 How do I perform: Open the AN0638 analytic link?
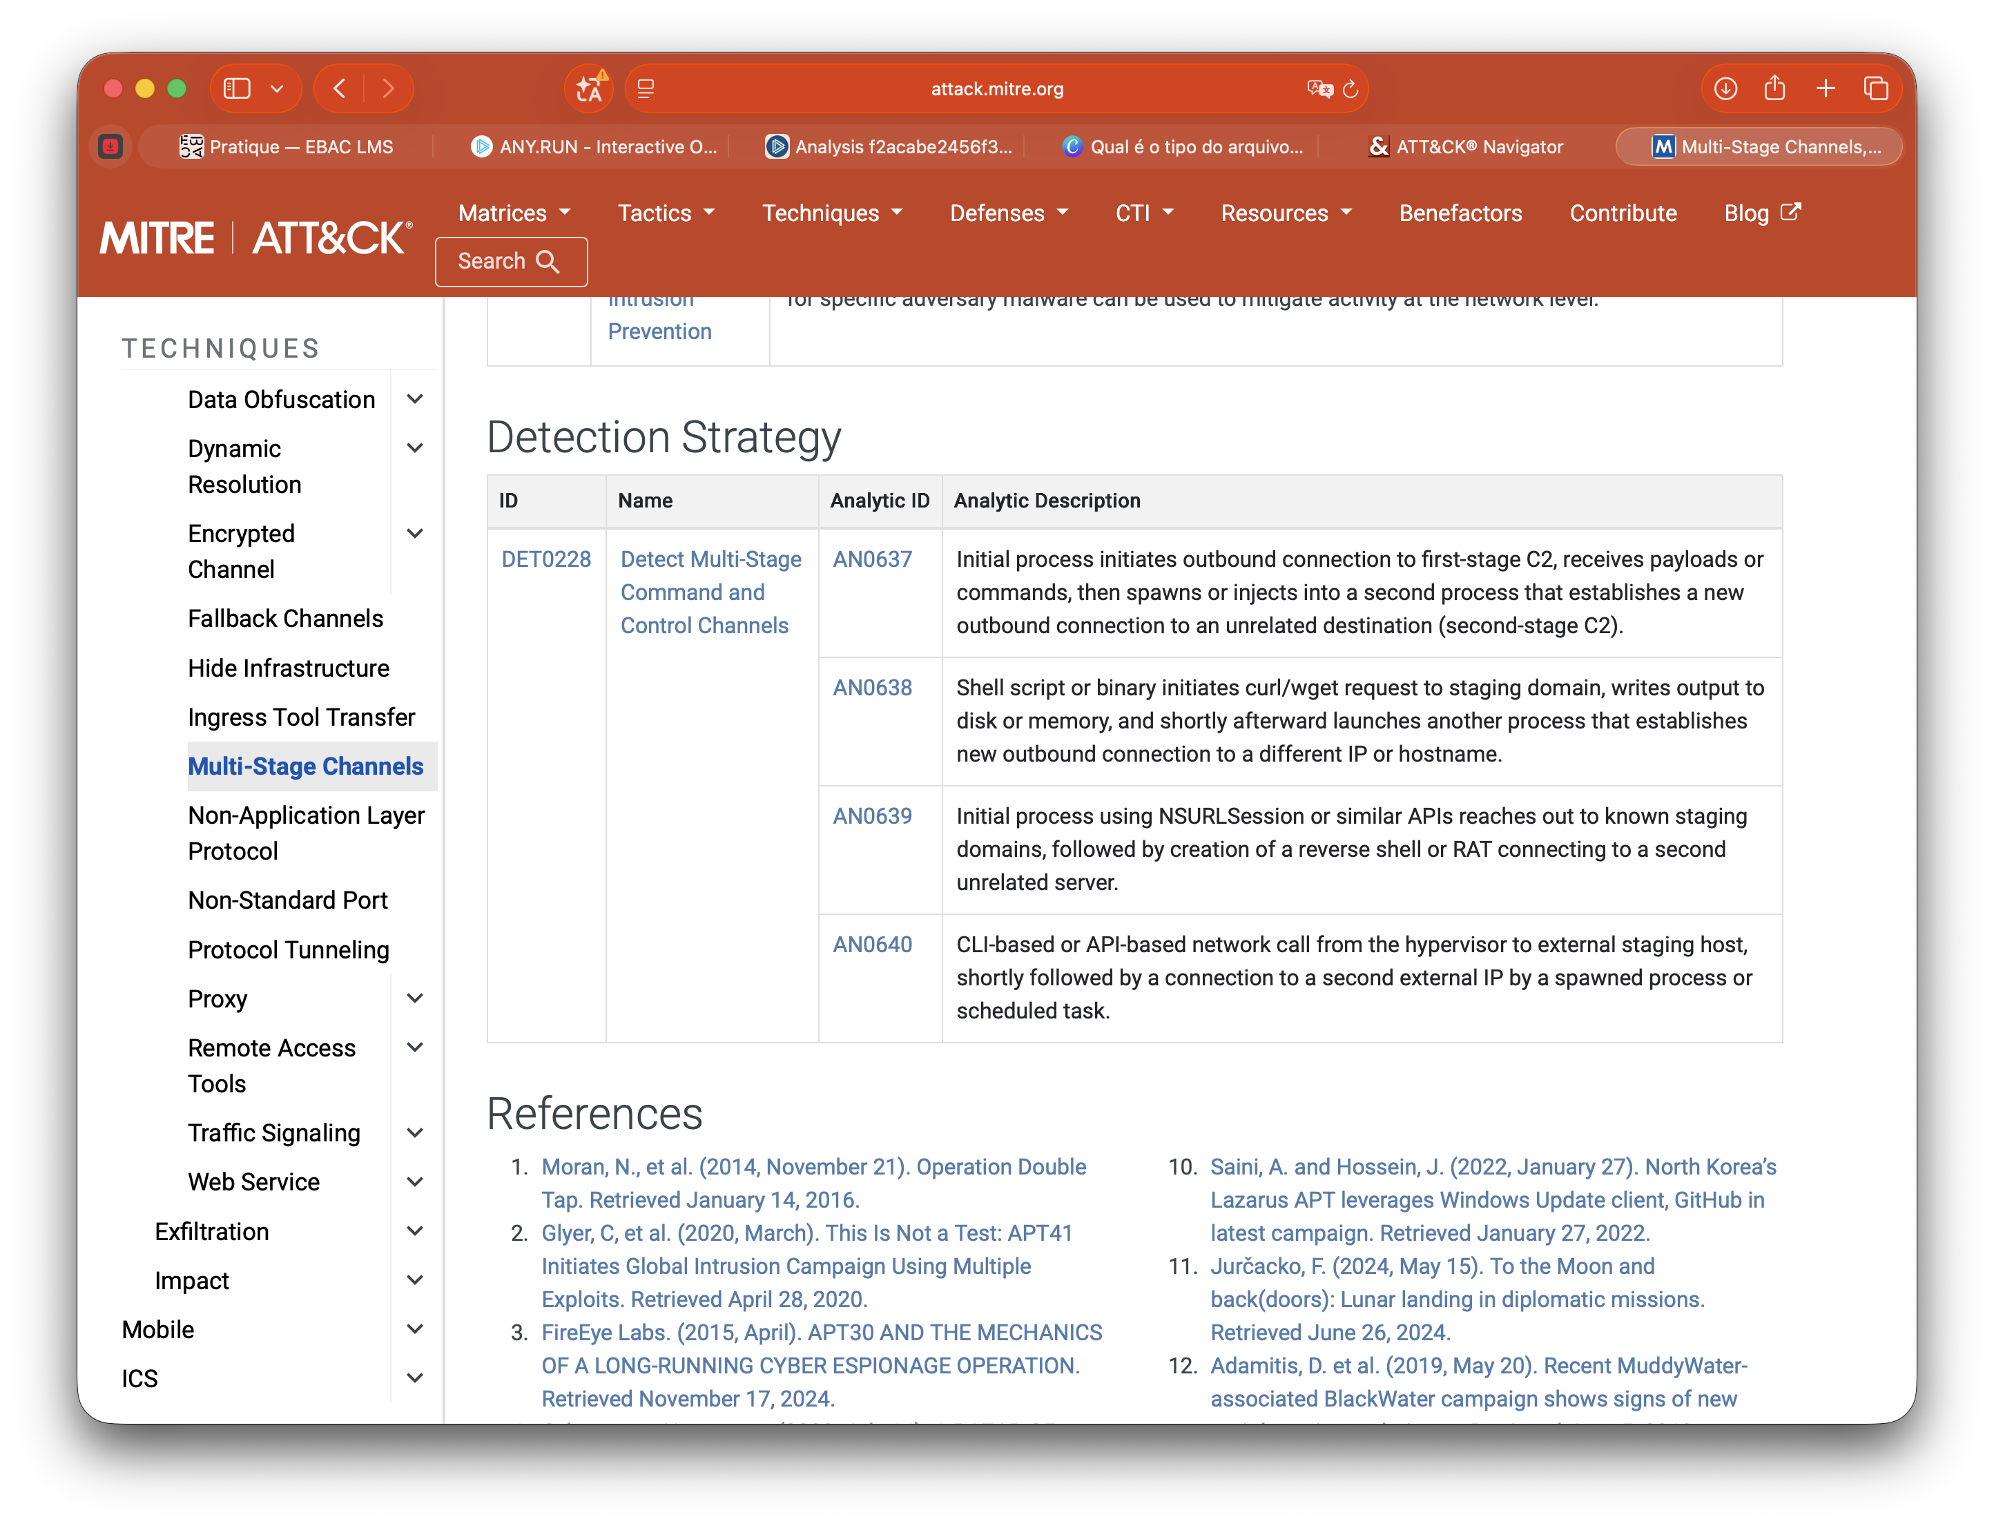[x=872, y=688]
